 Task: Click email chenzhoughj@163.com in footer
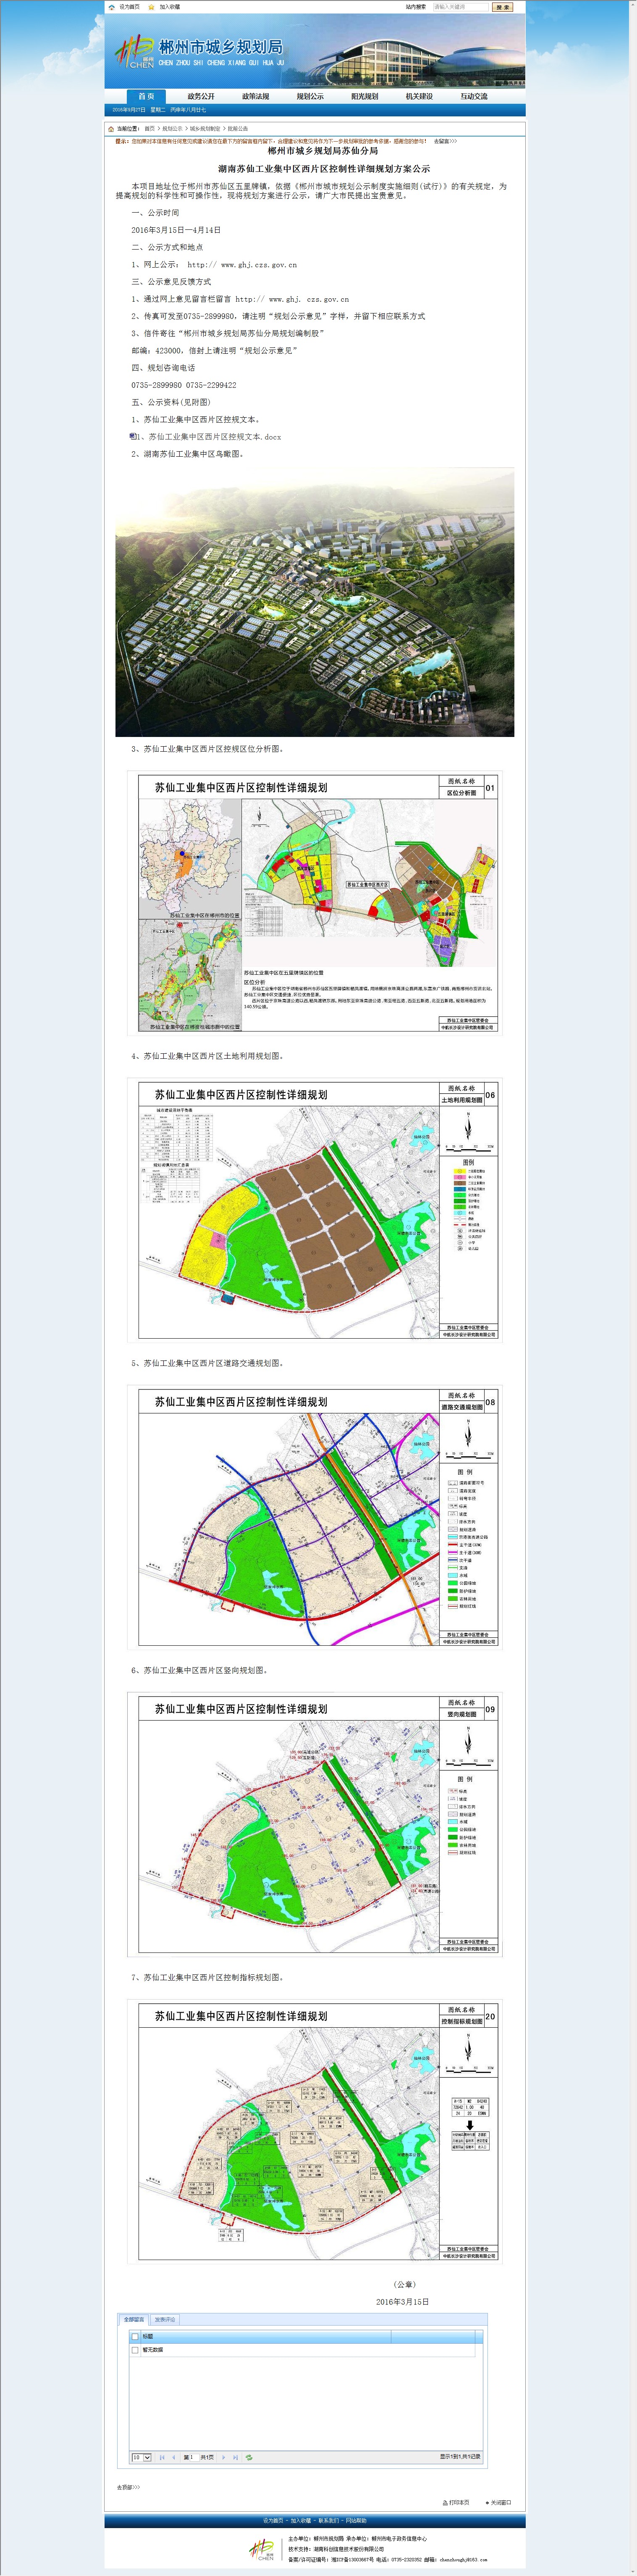(x=463, y=2560)
